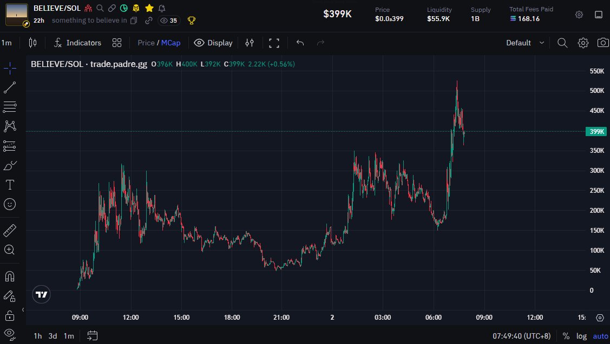Toggle the side panel layout icon
This screenshot has width=610, height=344.
[x=599, y=15]
